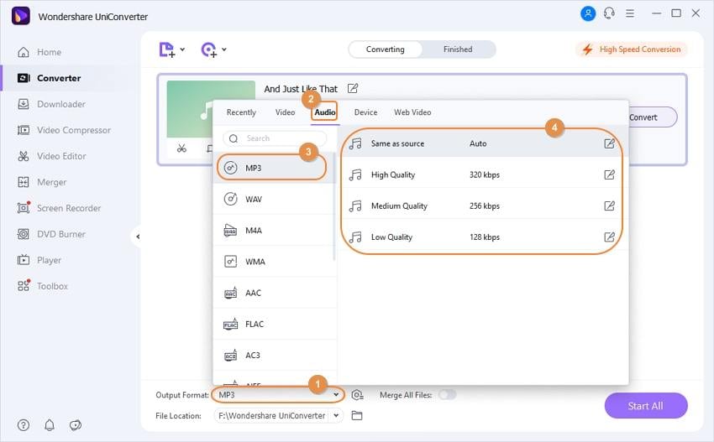Click the scissors trim icon

click(181, 148)
